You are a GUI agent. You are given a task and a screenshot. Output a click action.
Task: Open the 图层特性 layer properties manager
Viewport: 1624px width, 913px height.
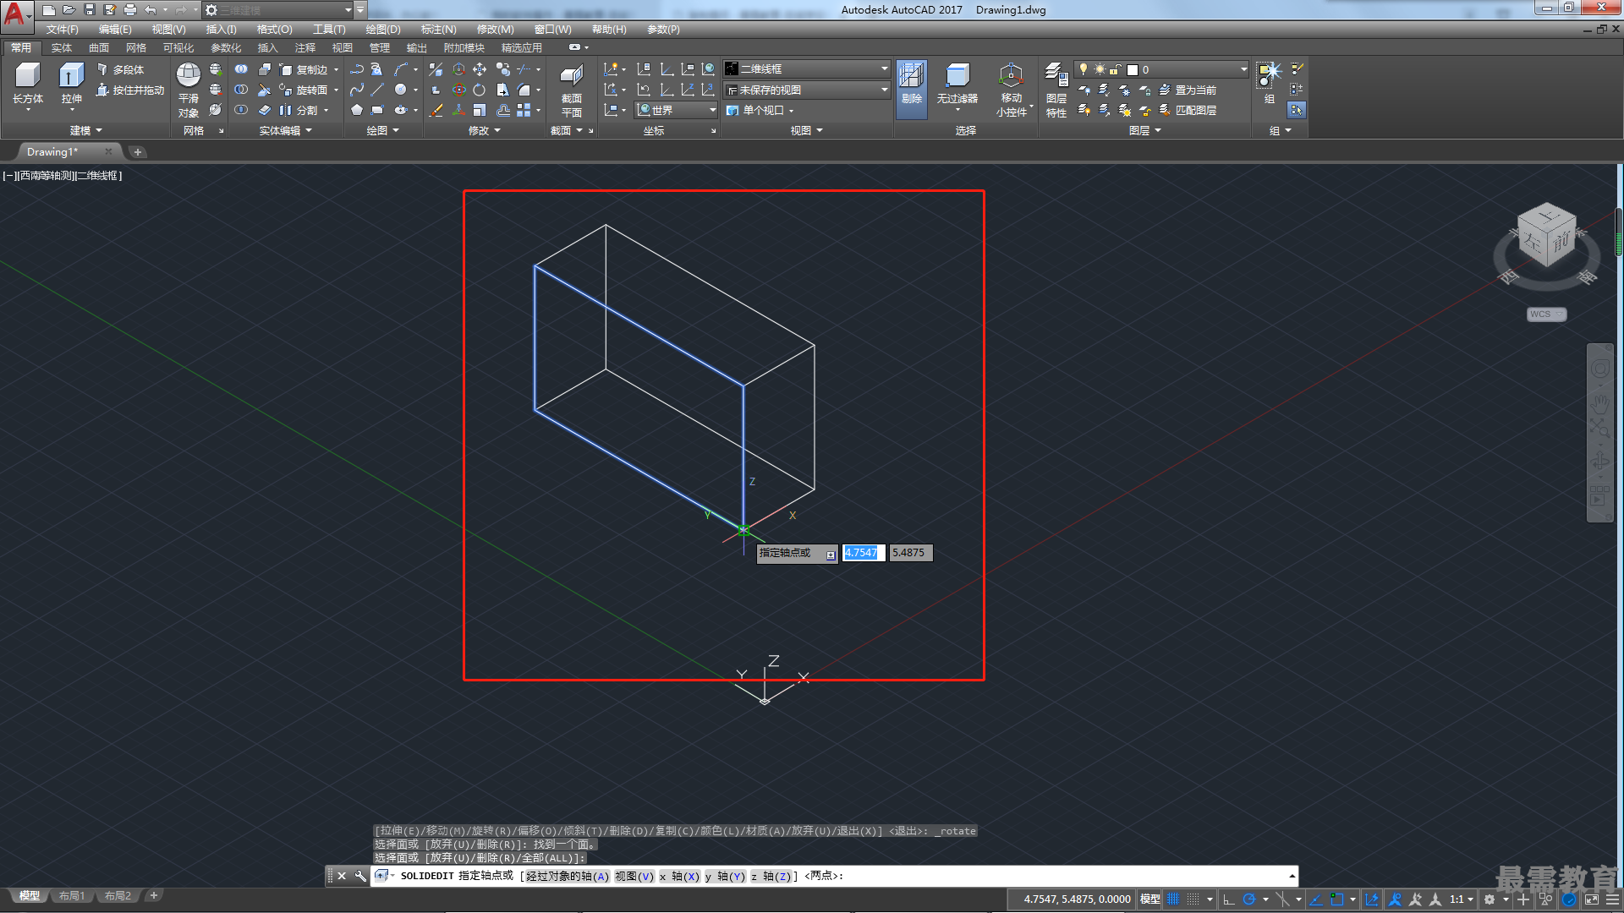1056,90
